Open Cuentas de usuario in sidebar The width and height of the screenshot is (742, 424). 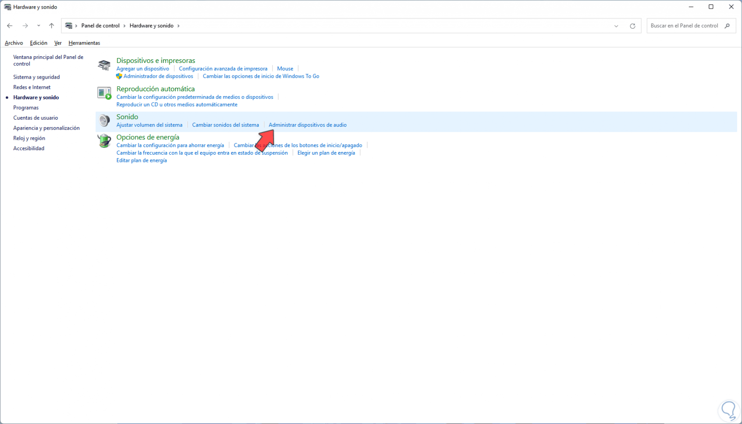click(x=36, y=118)
